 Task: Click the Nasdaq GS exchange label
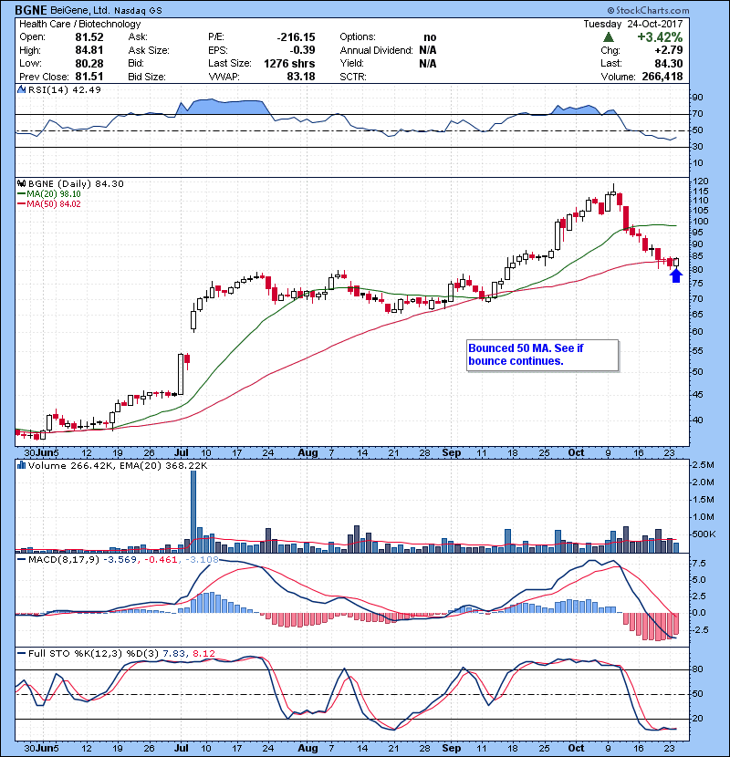point(138,11)
